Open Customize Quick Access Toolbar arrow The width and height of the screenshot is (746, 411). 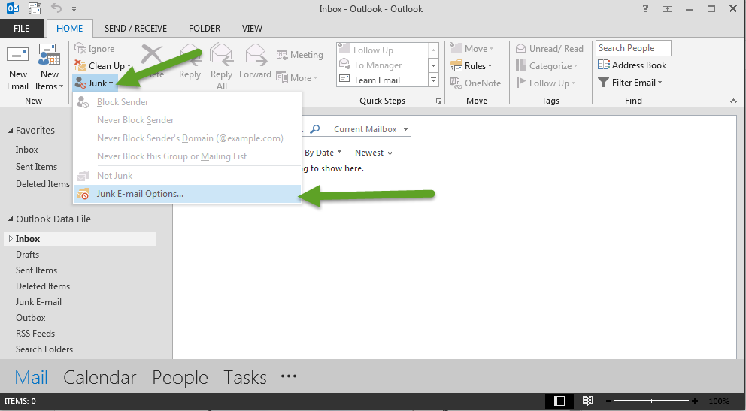[x=74, y=8]
